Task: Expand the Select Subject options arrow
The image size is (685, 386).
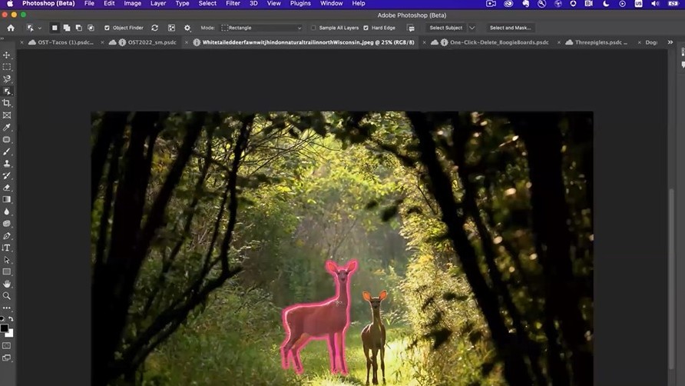Action: pos(472,28)
